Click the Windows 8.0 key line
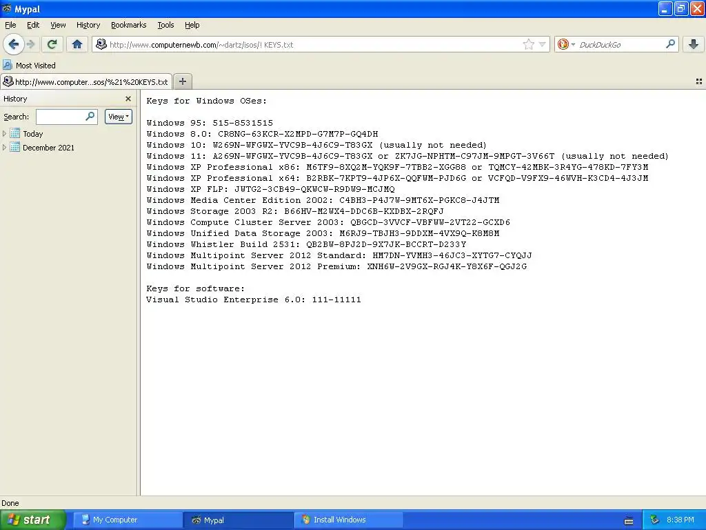This screenshot has width=706, height=530. [x=262, y=134]
